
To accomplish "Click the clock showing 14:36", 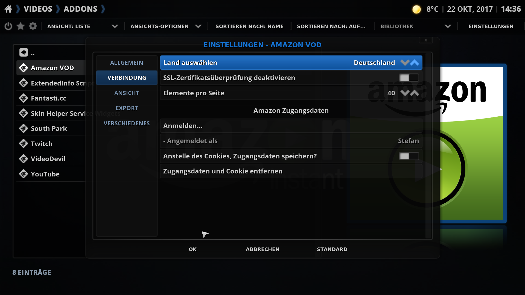I will (x=511, y=9).
